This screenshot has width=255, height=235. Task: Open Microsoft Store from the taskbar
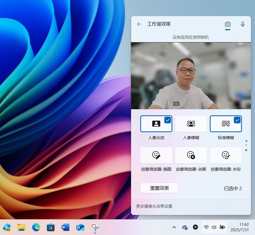tap(51, 227)
